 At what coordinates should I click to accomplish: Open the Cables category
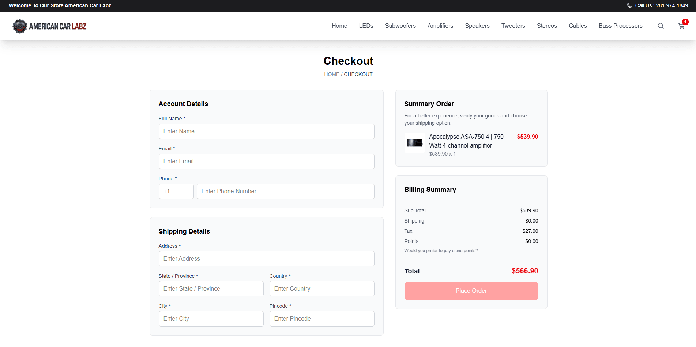tap(578, 26)
